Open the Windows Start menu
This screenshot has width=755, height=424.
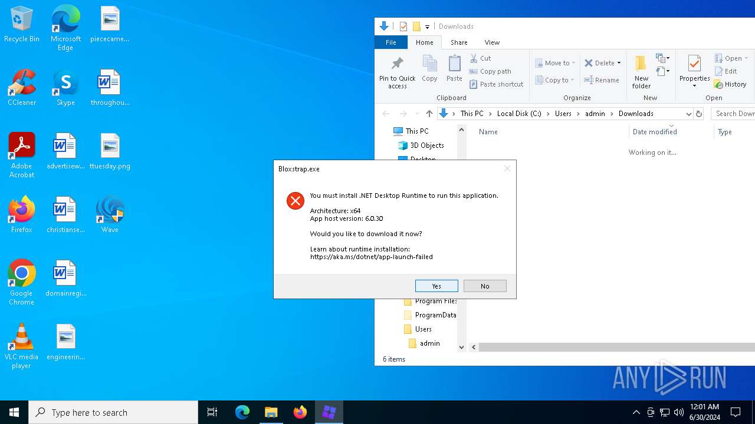pyautogui.click(x=14, y=412)
